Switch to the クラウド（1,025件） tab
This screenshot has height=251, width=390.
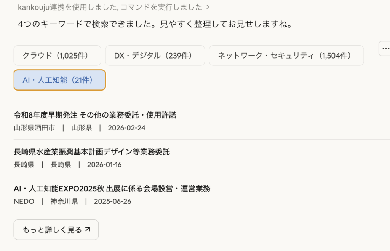[x=57, y=56]
